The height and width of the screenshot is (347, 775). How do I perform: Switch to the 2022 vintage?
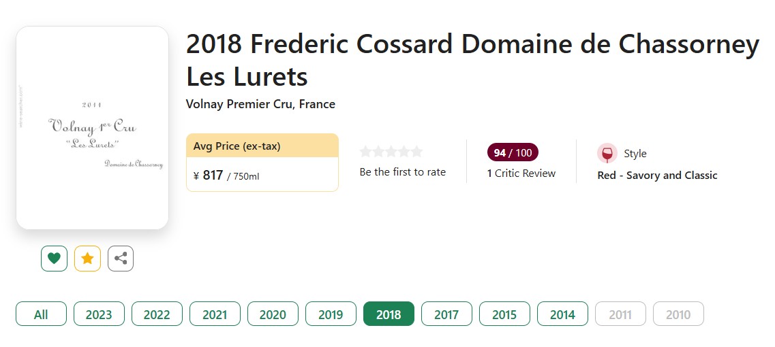pyautogui.click(x=157, y=314)
